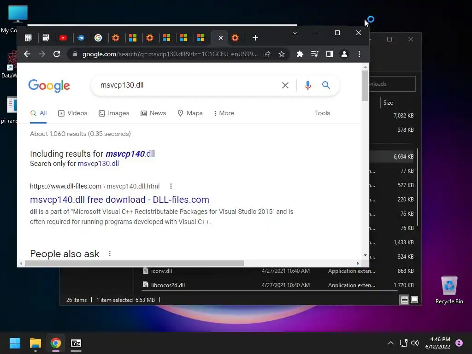Open a new Chrome tab
472x354 pixels.
pyautogui.click(x=255, y=38)
